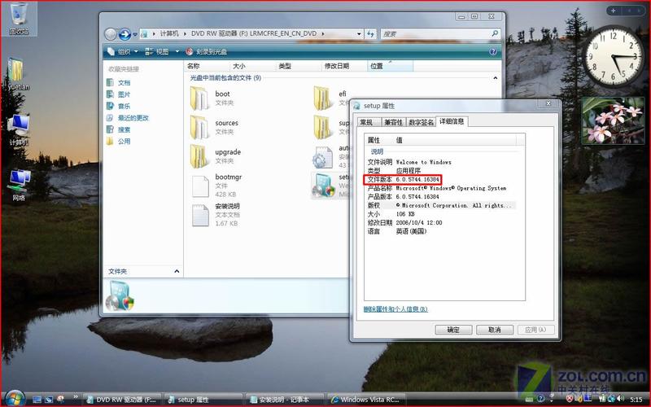The height and width of the screenshot is (407, 651).
Task: Click 计算机 in address breadcrumb
Action: [169, 33]
